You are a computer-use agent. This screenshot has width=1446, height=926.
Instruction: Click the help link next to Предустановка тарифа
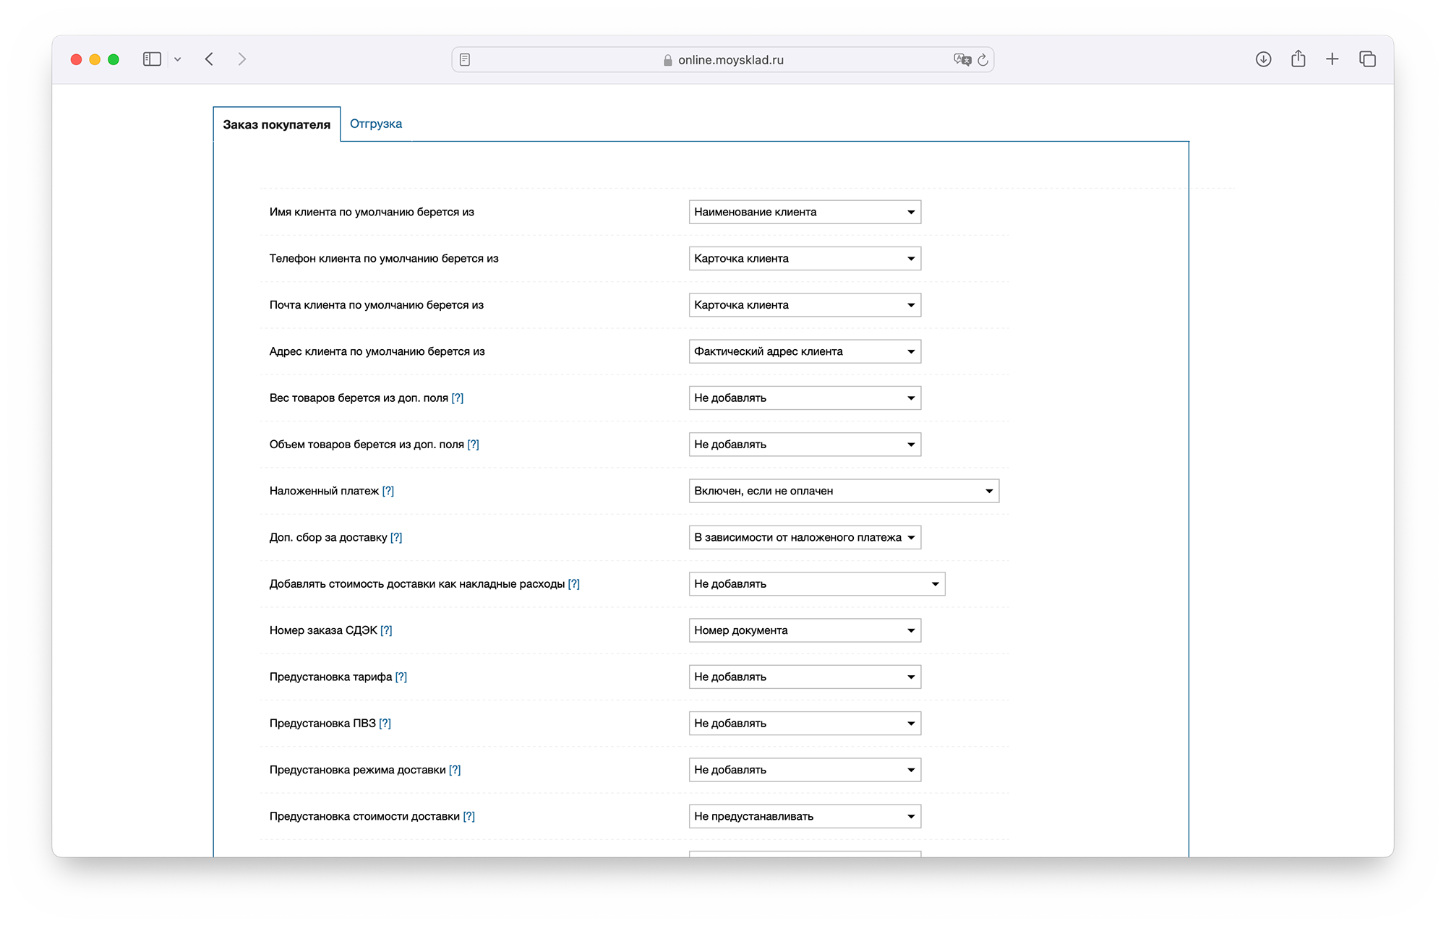coord(401,677)
